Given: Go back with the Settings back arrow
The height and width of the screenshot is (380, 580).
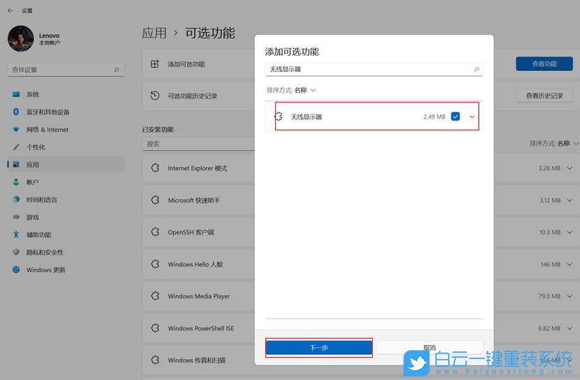Looking at the screenshot, I should 10,10.
